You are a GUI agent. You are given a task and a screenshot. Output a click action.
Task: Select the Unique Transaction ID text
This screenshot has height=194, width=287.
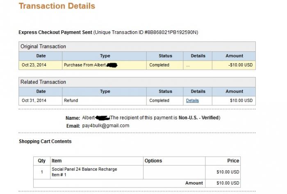(x=146, y=32)
